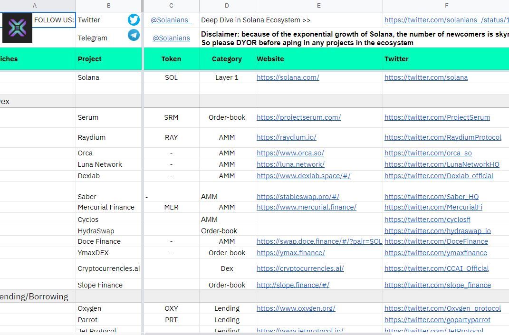The image size is (509, 335).
Task: Visit the raydium.io website link
Action: (286, 137)
